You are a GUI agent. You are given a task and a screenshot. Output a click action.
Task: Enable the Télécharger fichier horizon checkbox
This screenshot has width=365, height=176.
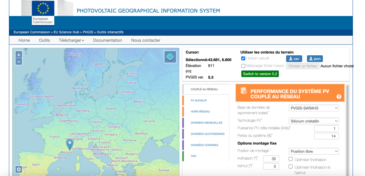[243, 66]
